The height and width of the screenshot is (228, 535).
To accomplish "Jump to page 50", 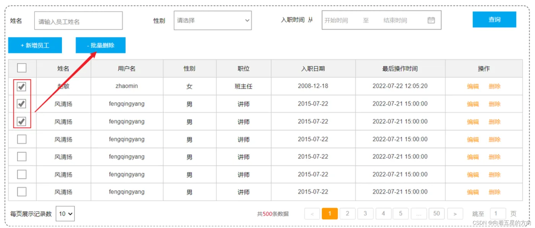I will 436,214.
